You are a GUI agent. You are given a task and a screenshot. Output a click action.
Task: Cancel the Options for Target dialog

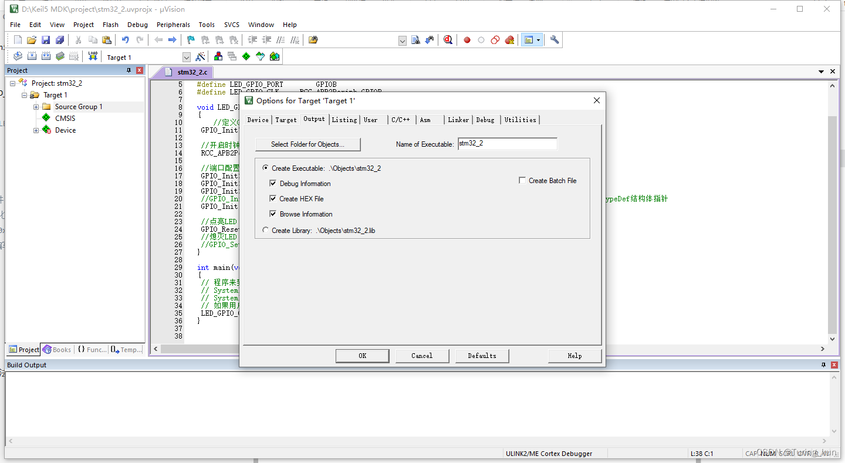tap(422, 356)
